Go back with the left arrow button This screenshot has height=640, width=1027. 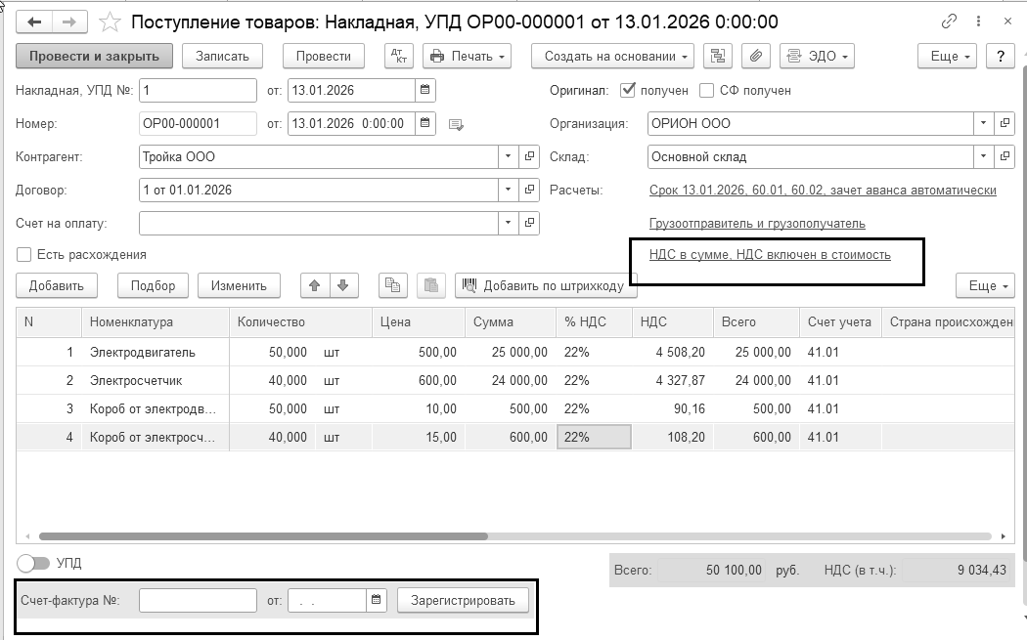click(34, 22)
